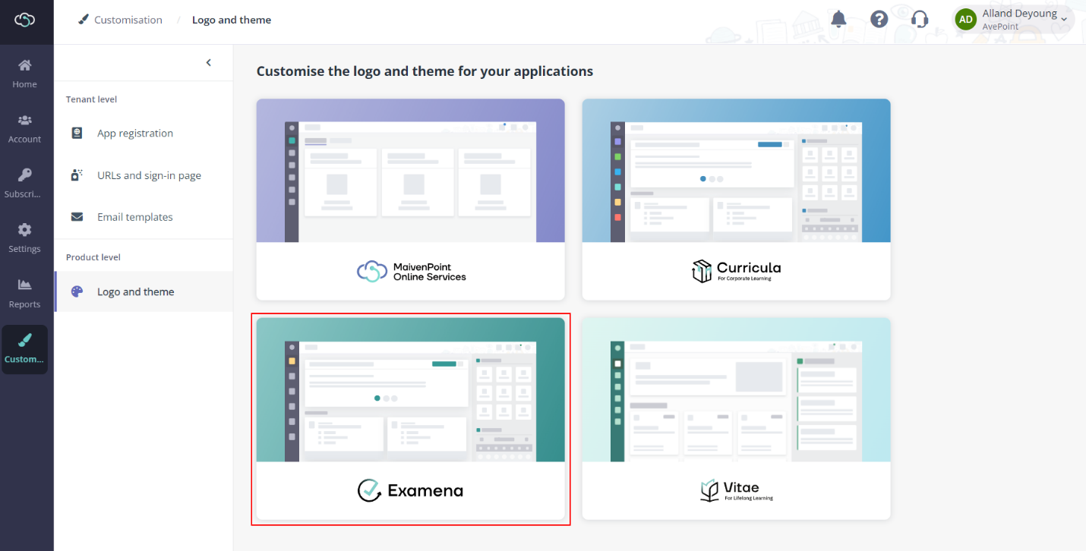Select Logo and theme menu item

coord(144,291)
